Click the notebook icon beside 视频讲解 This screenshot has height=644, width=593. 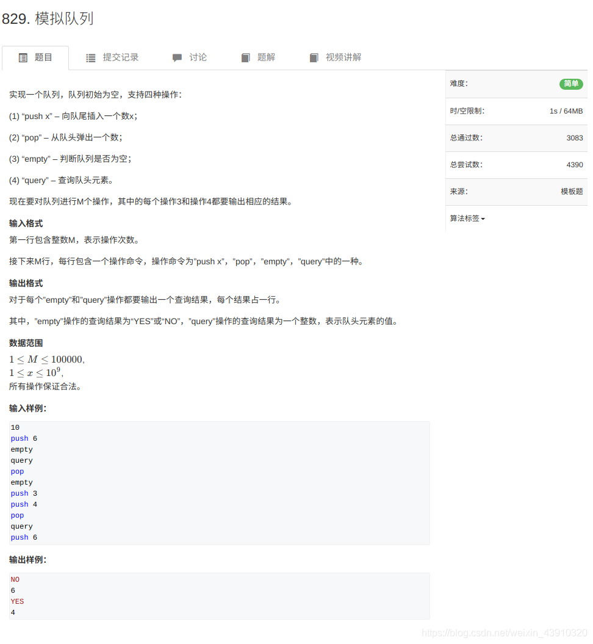pyautogui.click(x=314, y=57)
